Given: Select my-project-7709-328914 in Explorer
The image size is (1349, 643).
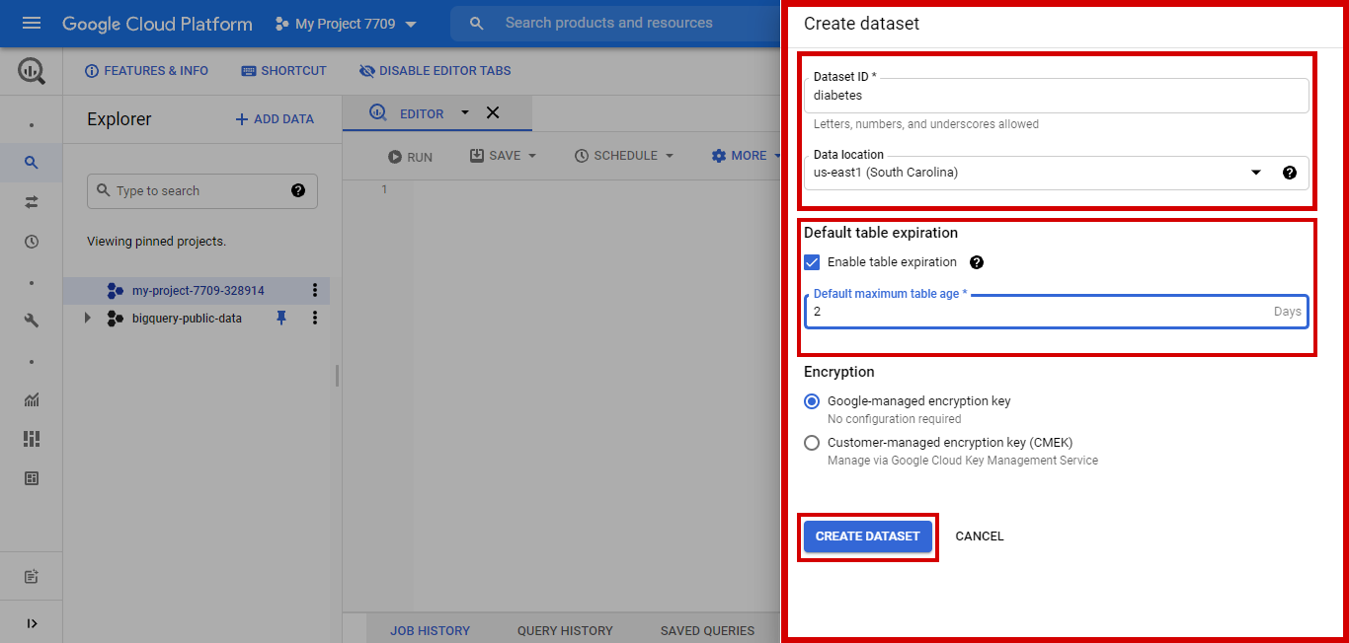Looking at the screenshot, I should [197, 291].
